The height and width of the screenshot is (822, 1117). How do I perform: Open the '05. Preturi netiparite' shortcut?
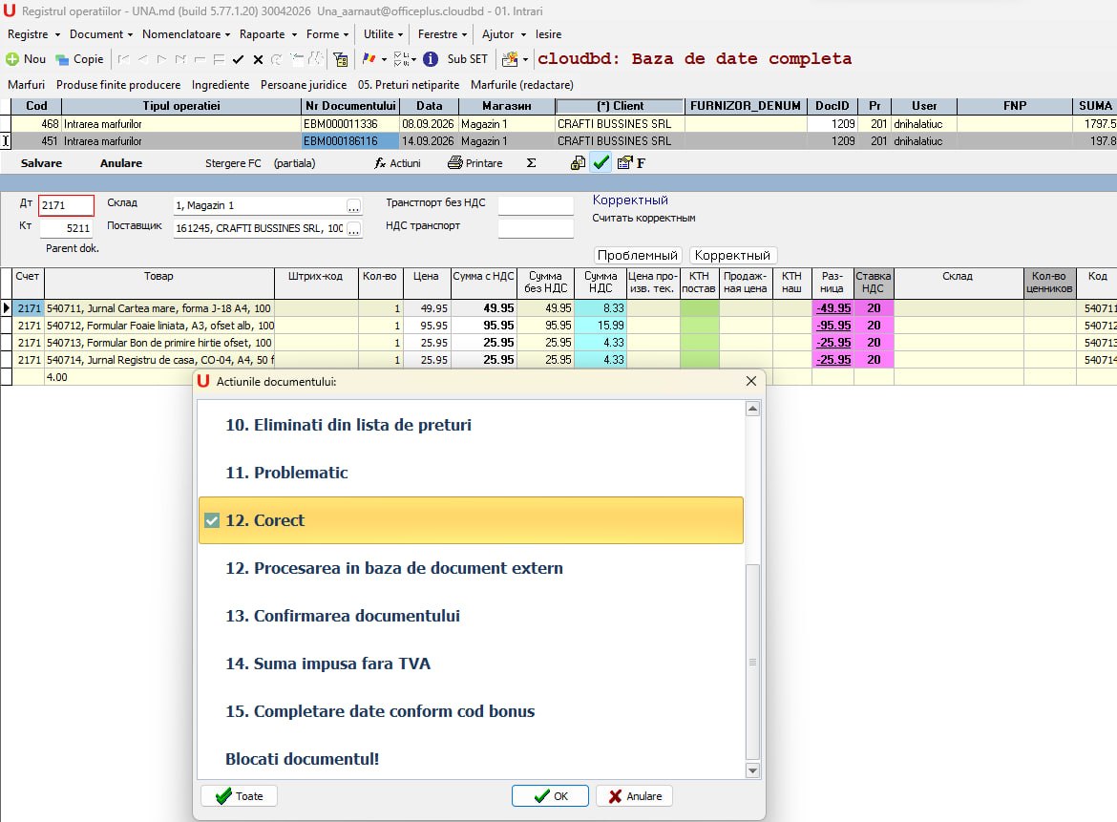pyautogui.click(x=409, y=85)
